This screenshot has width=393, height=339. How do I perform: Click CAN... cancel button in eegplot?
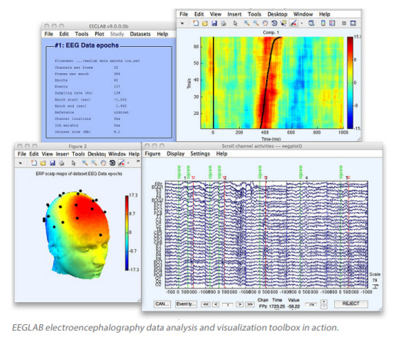click(x=162, y=304)
